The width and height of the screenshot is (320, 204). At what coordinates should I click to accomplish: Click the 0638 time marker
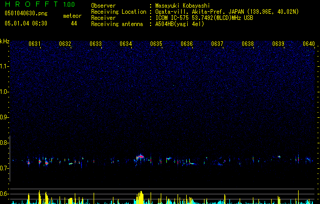[x=248, y=44]
